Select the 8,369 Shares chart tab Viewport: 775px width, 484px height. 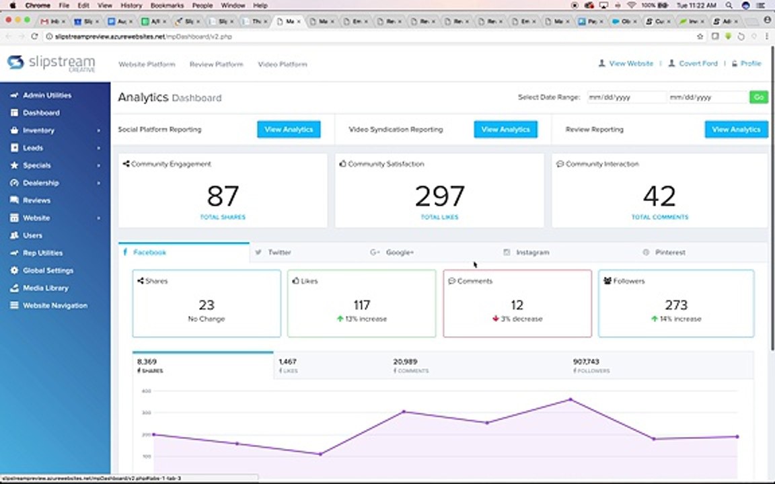[202, 366]
